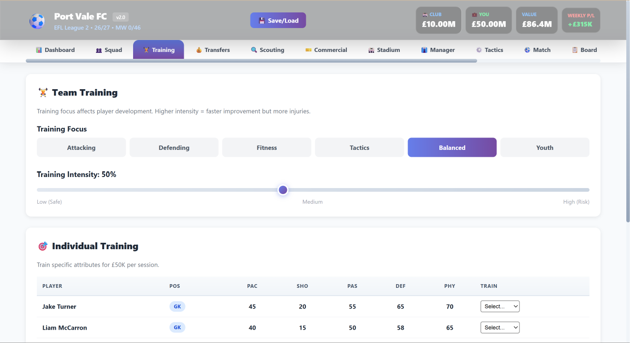Click the Dashboard chart icon
This screenshot has height=343, width=630.
point(39,50)
